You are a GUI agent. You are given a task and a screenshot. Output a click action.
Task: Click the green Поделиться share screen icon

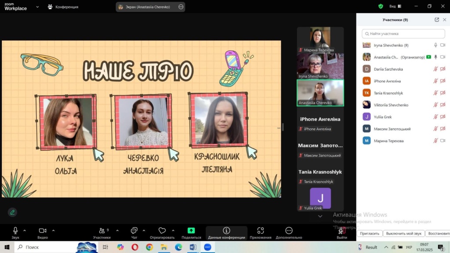pyautogui.click(x=191, y=230)
